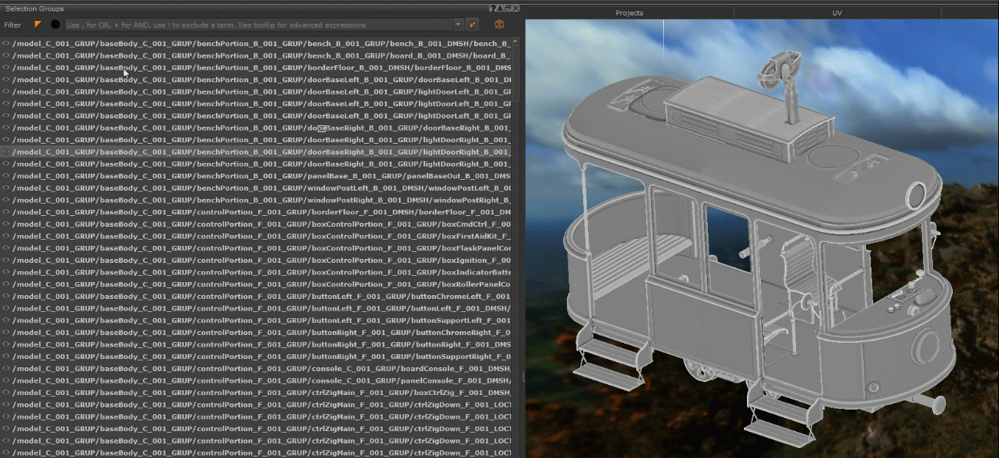Click the float panel icon in Selection Groups header
The width and height of the screenshot is (999, 458).
(508, 8)
